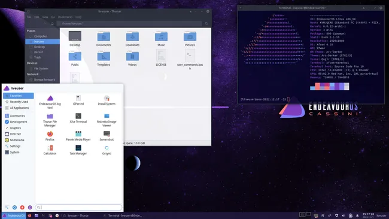Open the Documents folder in Thunar

104,39
